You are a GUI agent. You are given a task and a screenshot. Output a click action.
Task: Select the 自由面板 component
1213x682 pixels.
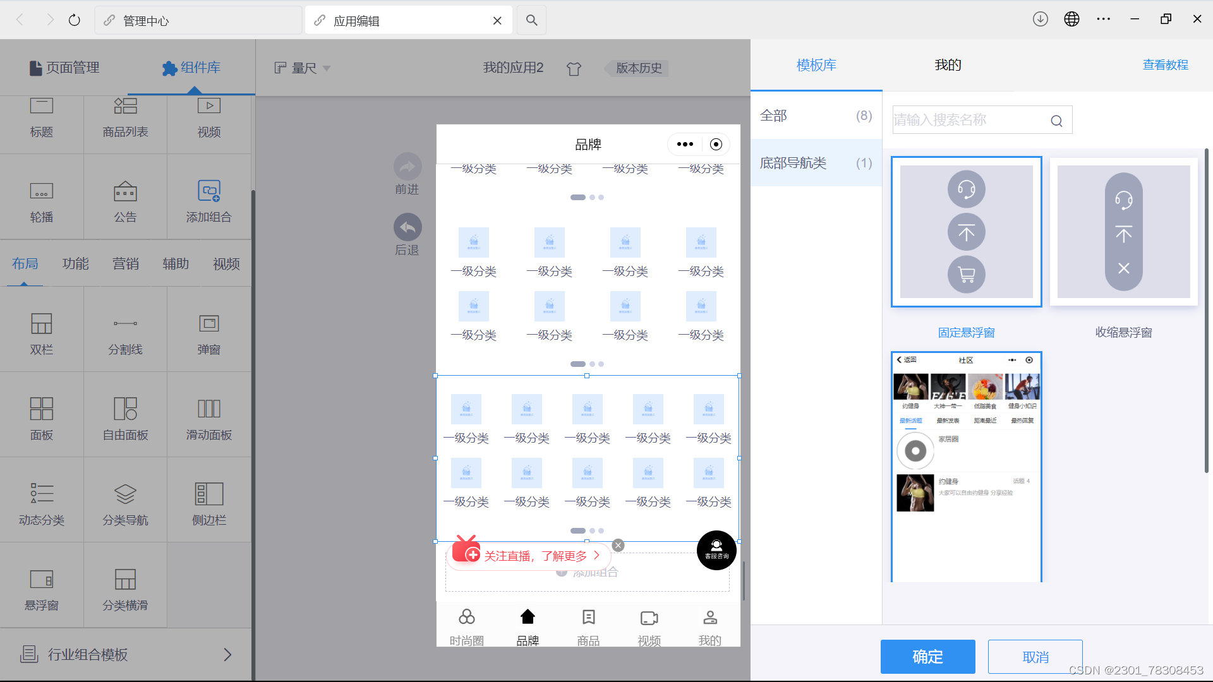[125, 417]
